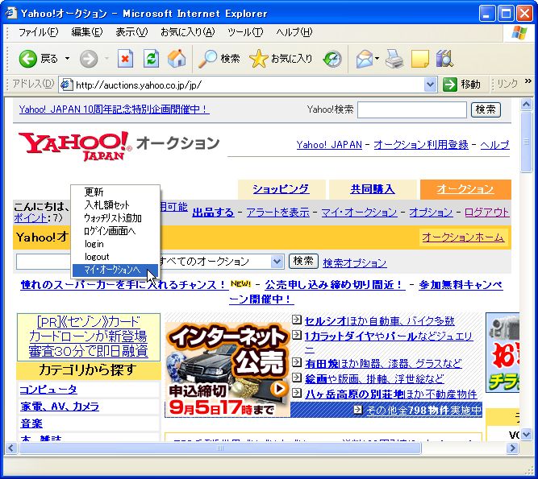Select ウォッチリスト追加 in context menu
The height and width of the screenshot is (479, 538).
point(115,218)
